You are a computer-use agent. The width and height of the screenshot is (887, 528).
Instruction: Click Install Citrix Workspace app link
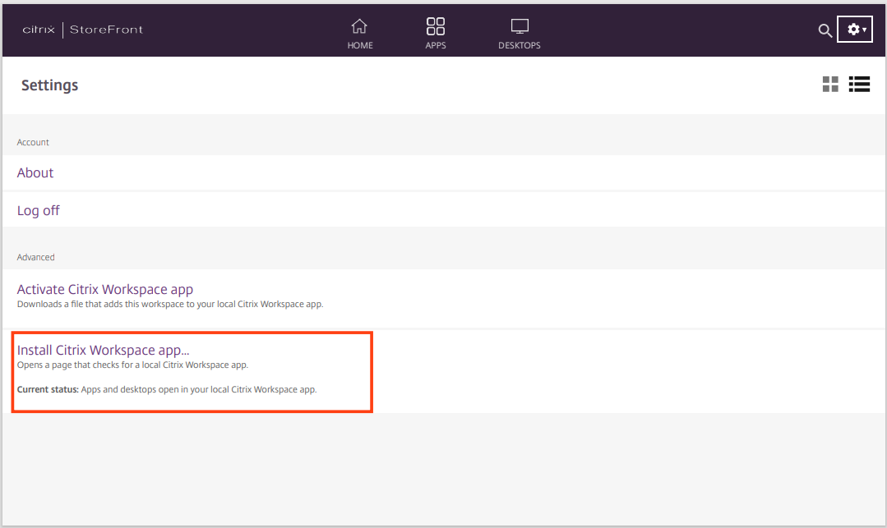(103, 350)
